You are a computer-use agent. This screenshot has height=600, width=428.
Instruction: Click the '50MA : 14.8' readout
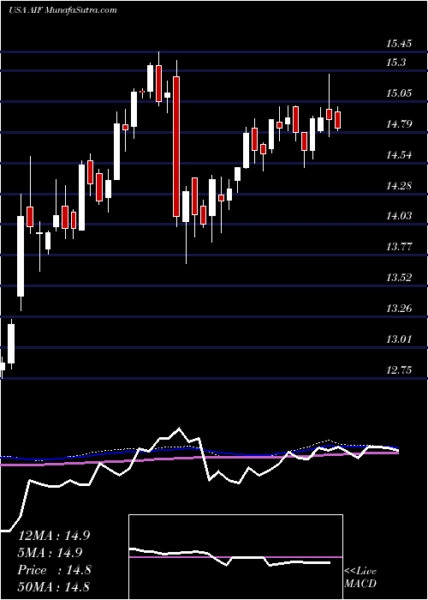[x=54, y=586]
